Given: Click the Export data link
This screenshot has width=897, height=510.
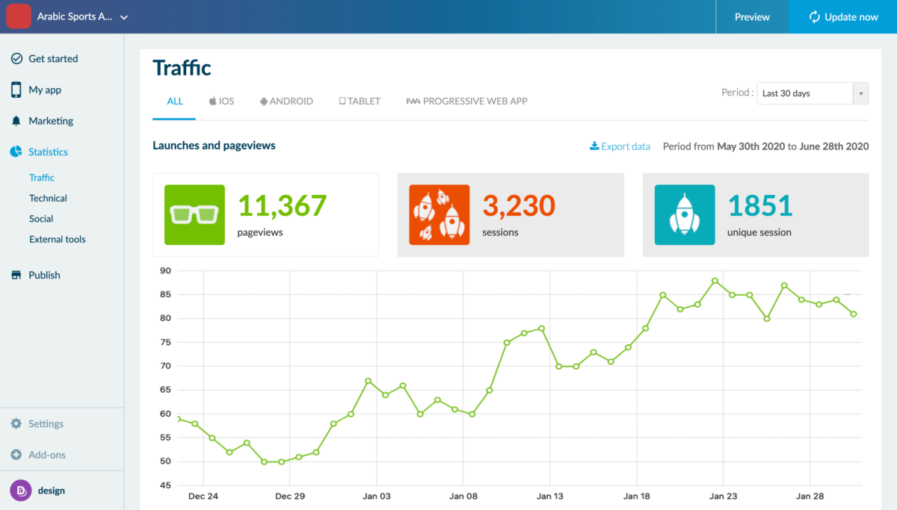Looking at the screenshot, I should click(620, 146).
